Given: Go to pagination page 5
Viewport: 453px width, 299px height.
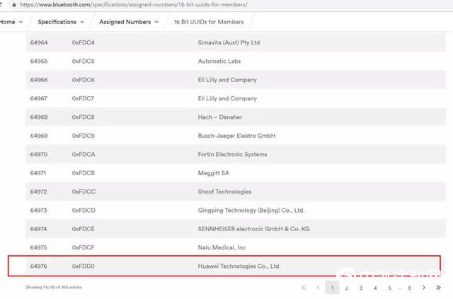Looking at the screenshot, I should click(x=389, y=288).
